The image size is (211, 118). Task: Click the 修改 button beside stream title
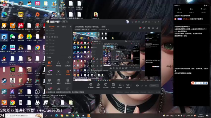tap(103, 27)
